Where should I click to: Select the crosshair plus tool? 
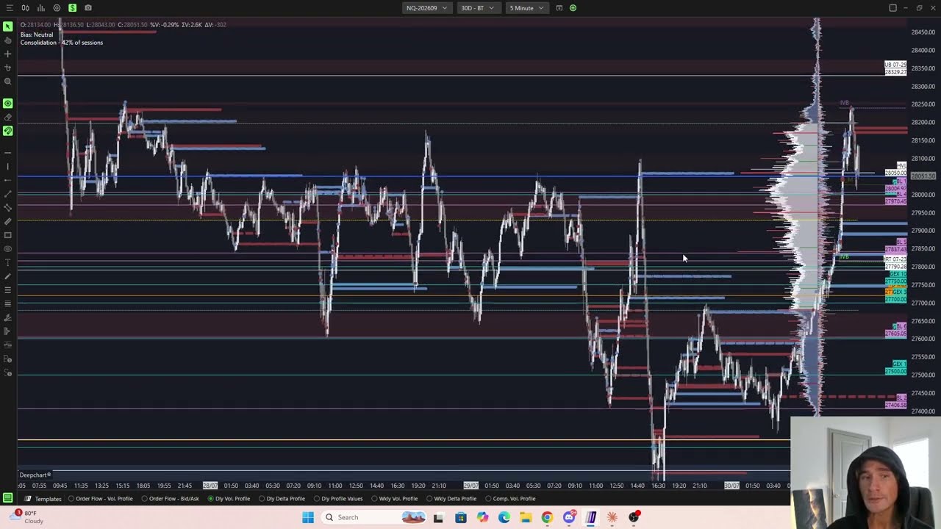click(8, 54)
